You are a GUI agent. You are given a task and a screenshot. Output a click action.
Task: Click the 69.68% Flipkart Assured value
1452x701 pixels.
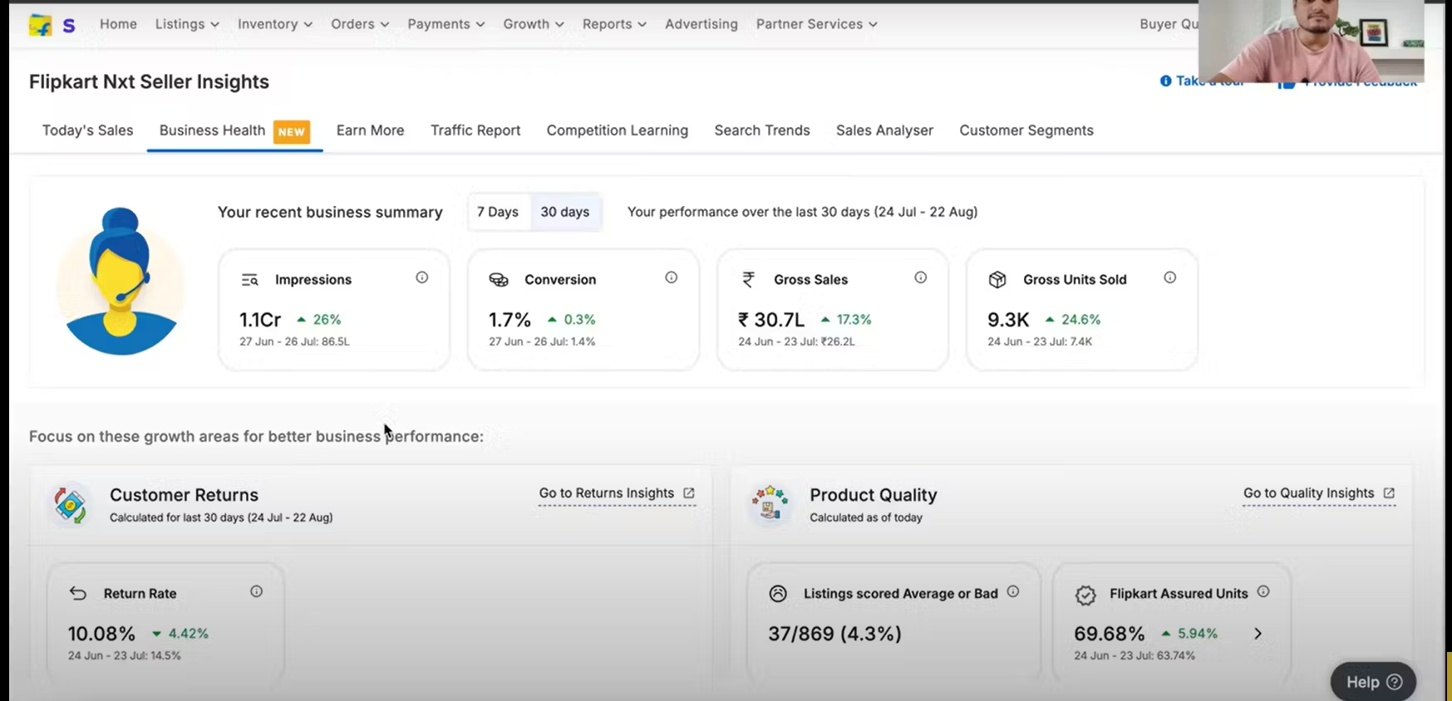[1109, 634]
